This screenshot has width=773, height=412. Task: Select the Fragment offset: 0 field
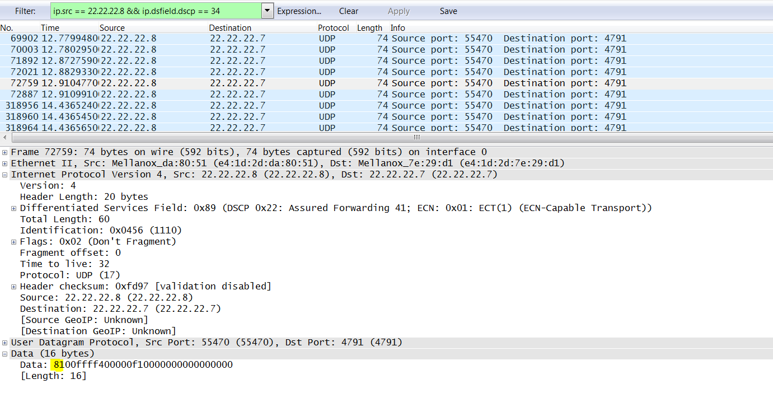(x=70, y=253)
